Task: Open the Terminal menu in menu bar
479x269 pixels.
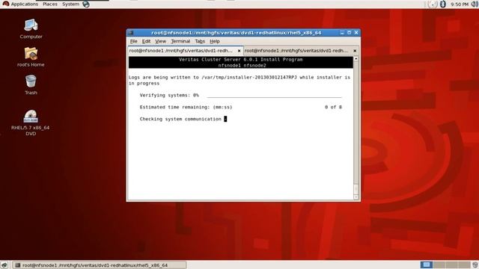Action: pyautogui.click(x=180, y=41)
